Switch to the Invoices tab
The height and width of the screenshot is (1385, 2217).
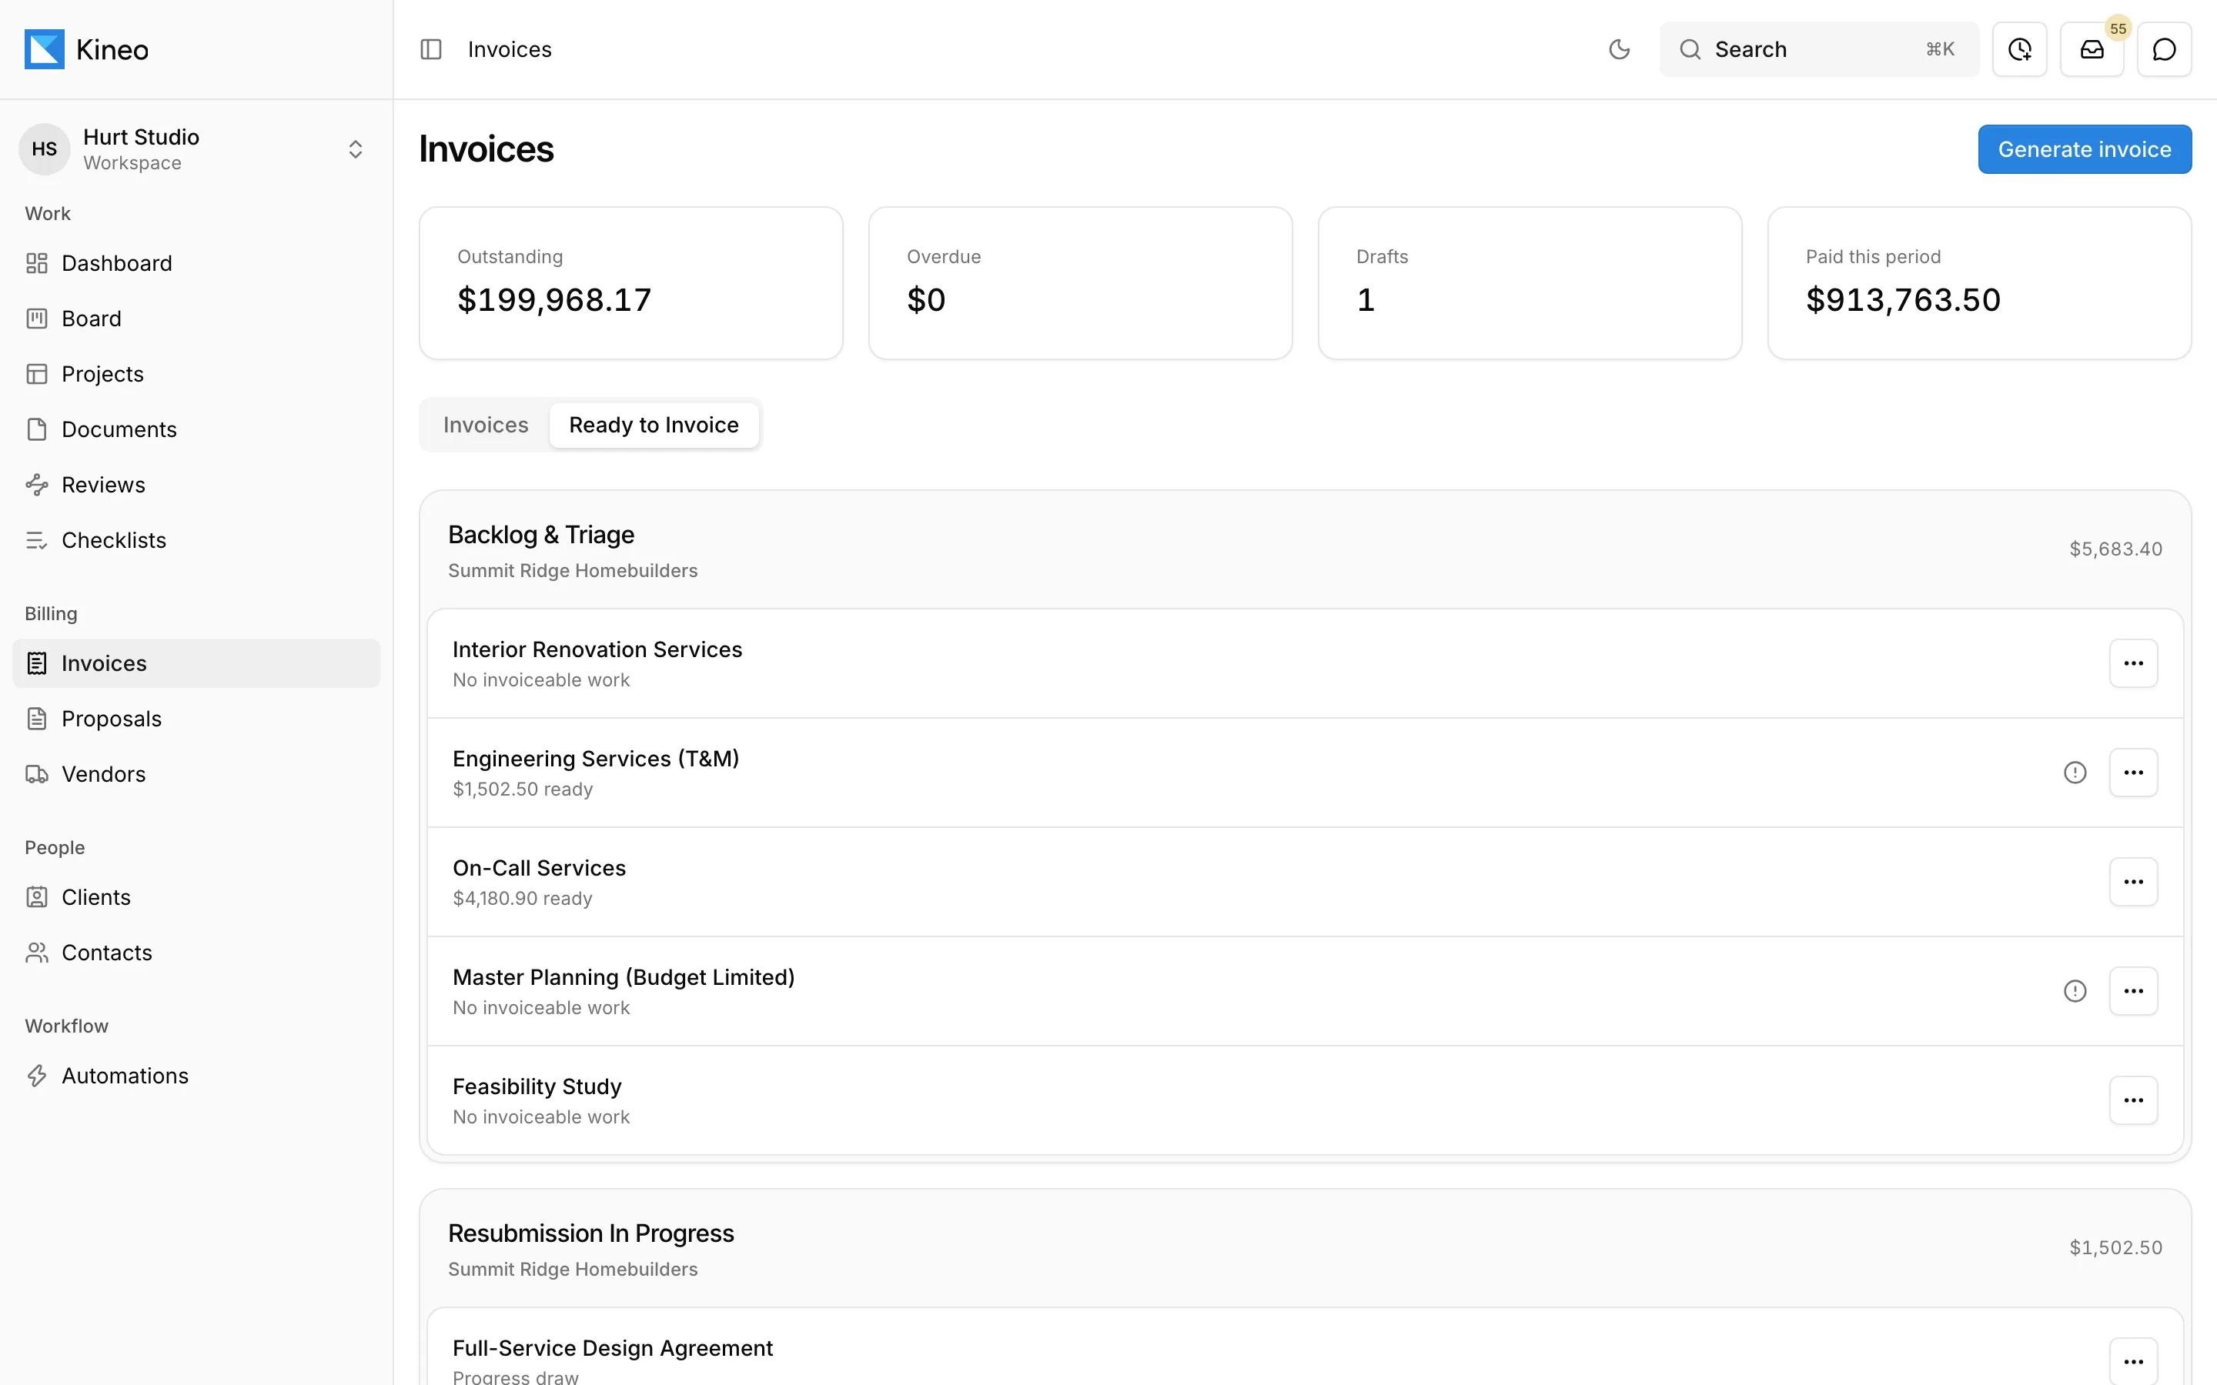pos(486,425)
